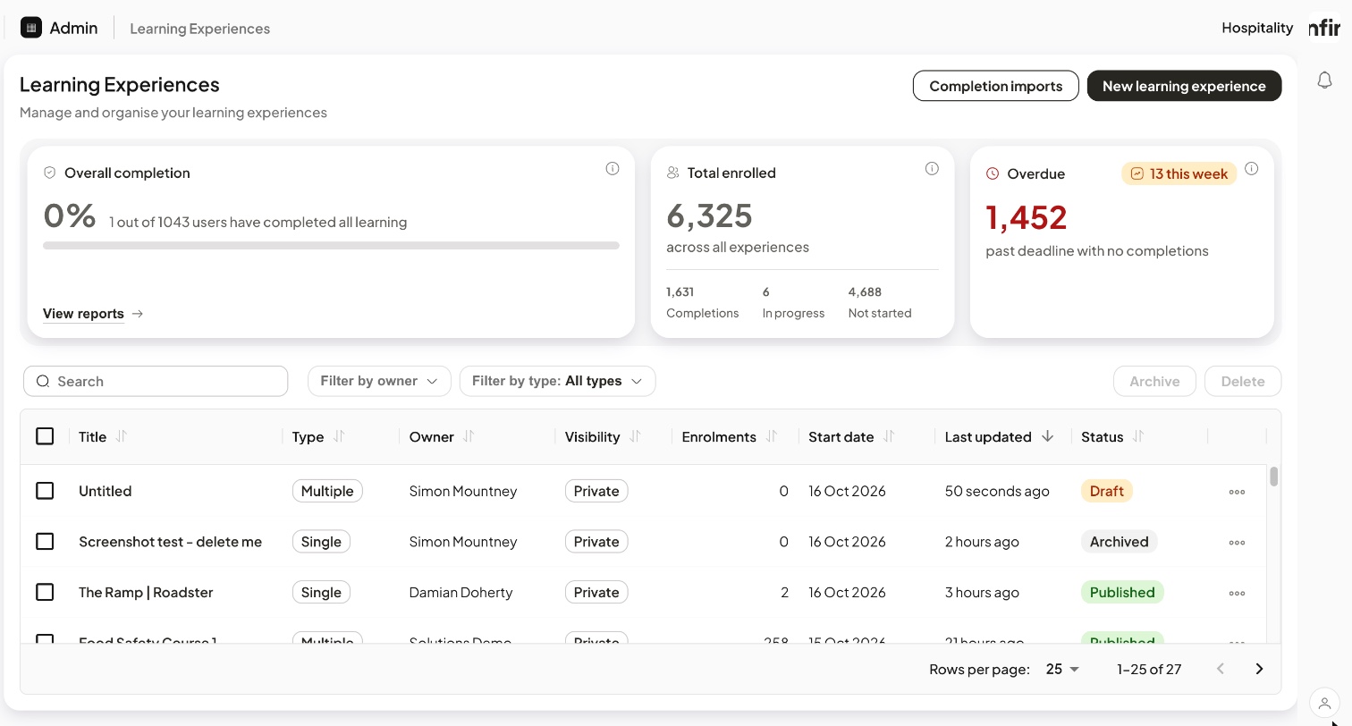
Task: Click the overall completion progress bar
Action: click(x=331, y=245)
